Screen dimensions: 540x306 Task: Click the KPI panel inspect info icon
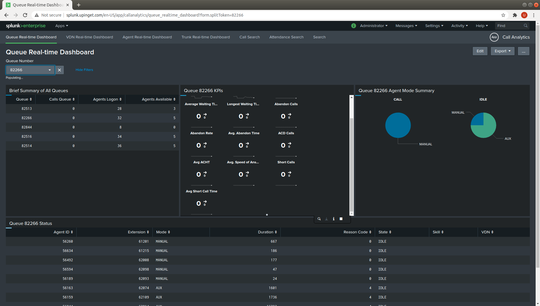coord(334,219)
